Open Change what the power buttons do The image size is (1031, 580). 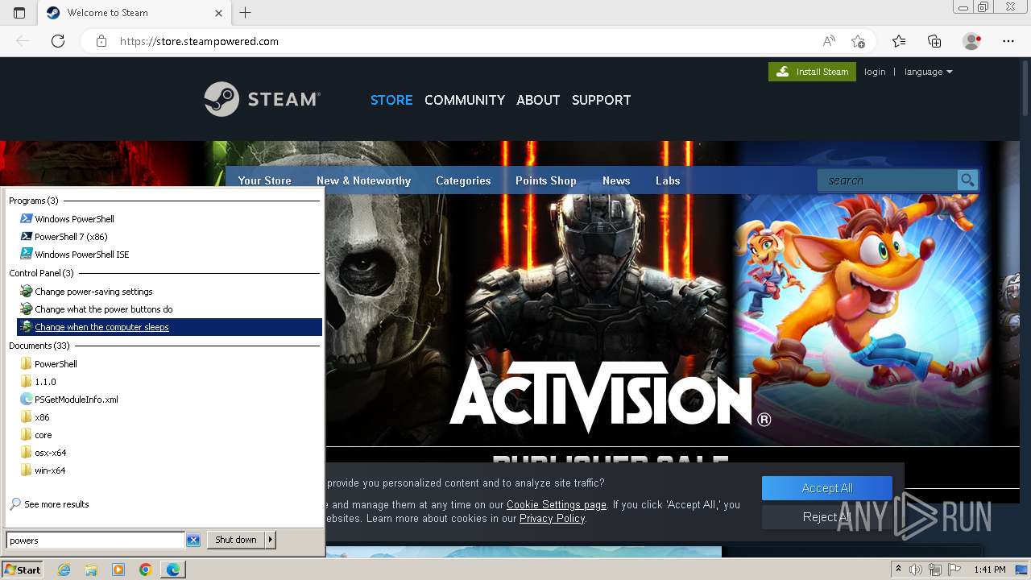point(103,309)
